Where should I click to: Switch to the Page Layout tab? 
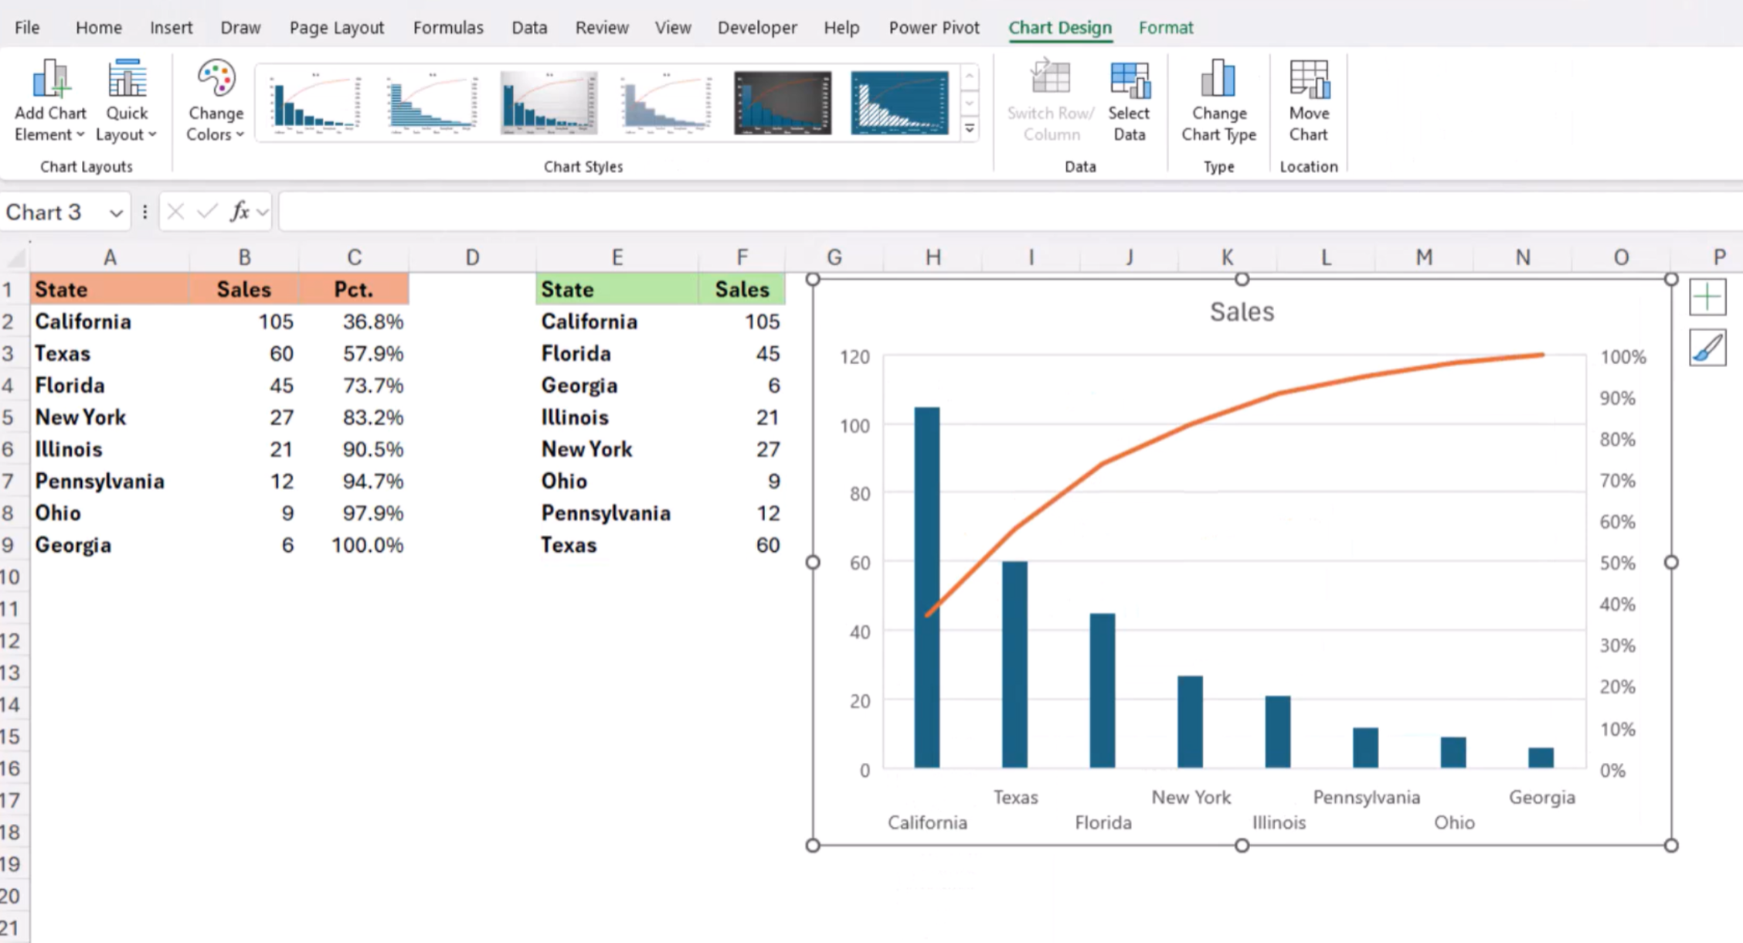[336, 28]
